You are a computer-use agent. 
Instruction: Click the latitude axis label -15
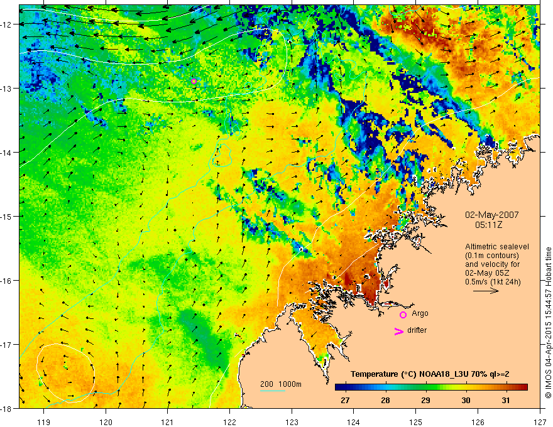coord(6,216)
